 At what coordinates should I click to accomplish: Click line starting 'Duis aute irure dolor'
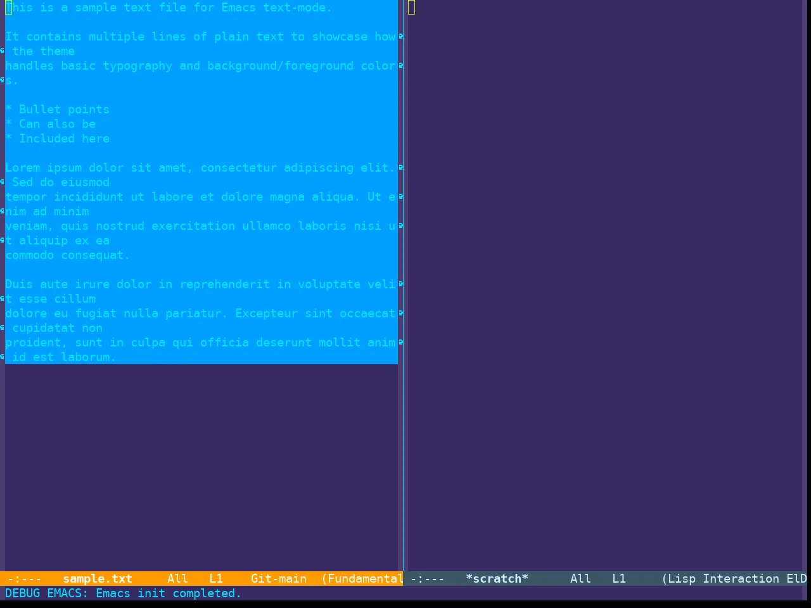[201, 284]
